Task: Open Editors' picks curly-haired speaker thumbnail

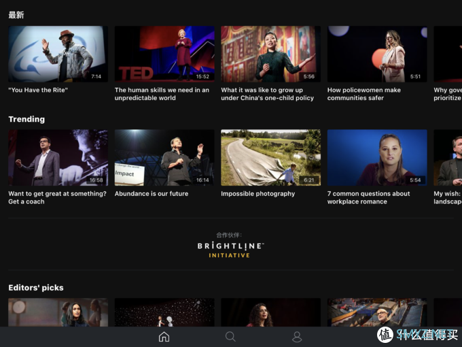Action: (x=271, y=312)
